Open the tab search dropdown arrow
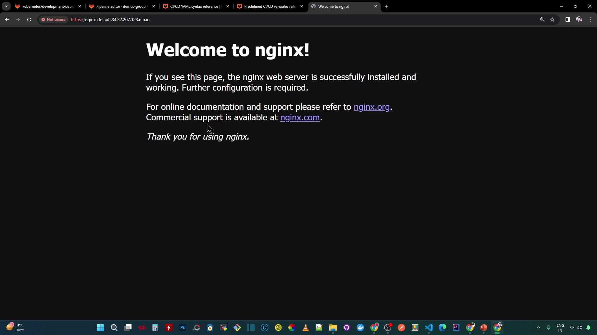 coord(6,6)
